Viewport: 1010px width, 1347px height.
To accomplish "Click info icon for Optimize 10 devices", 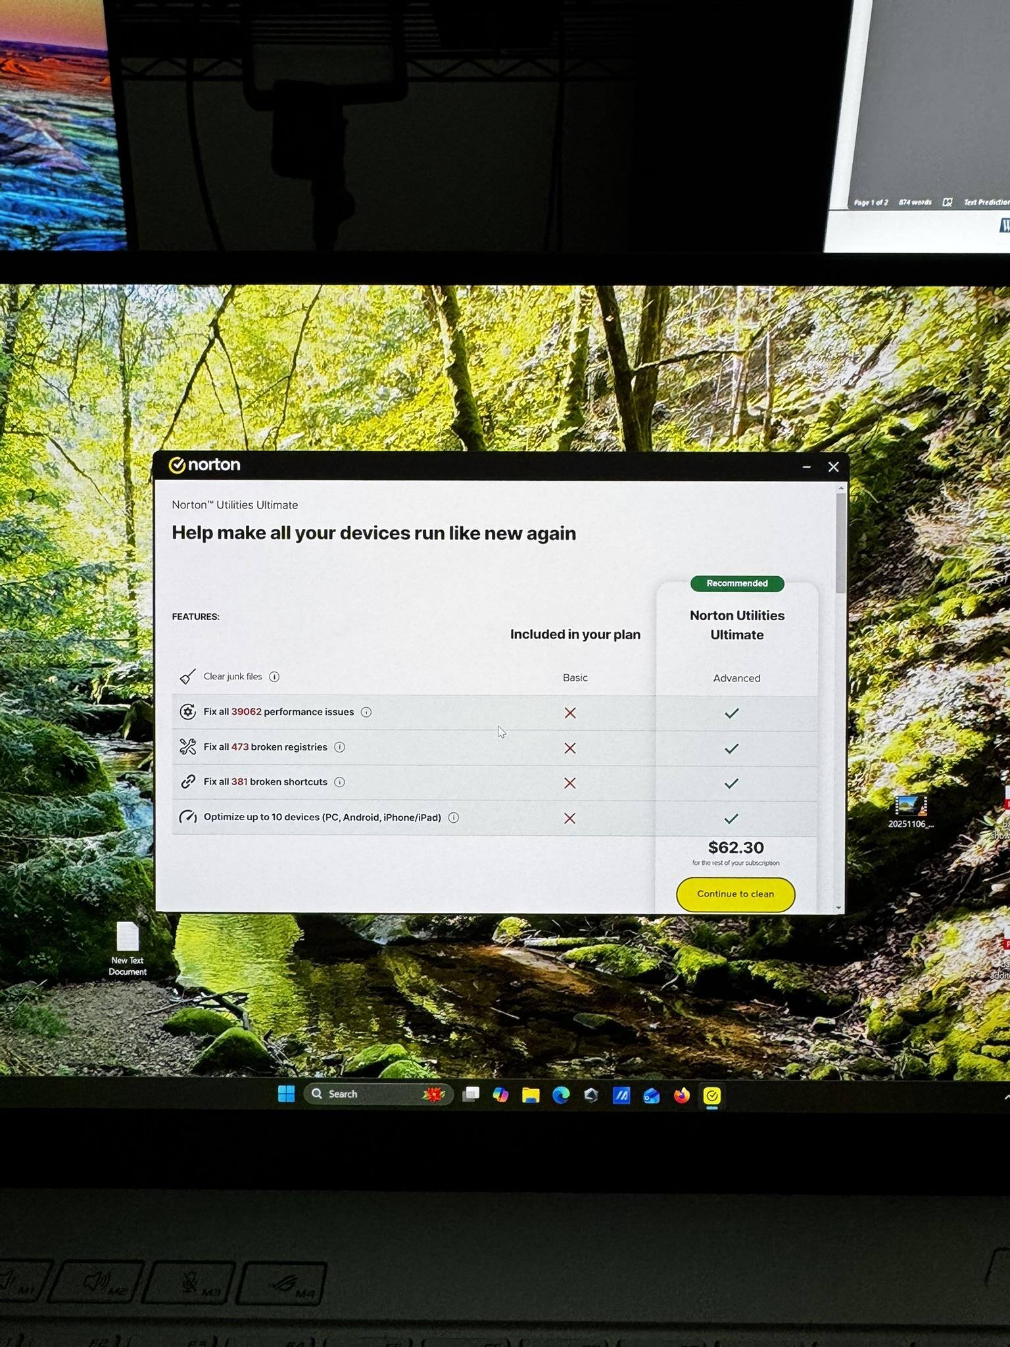I will tap(454, 818).
